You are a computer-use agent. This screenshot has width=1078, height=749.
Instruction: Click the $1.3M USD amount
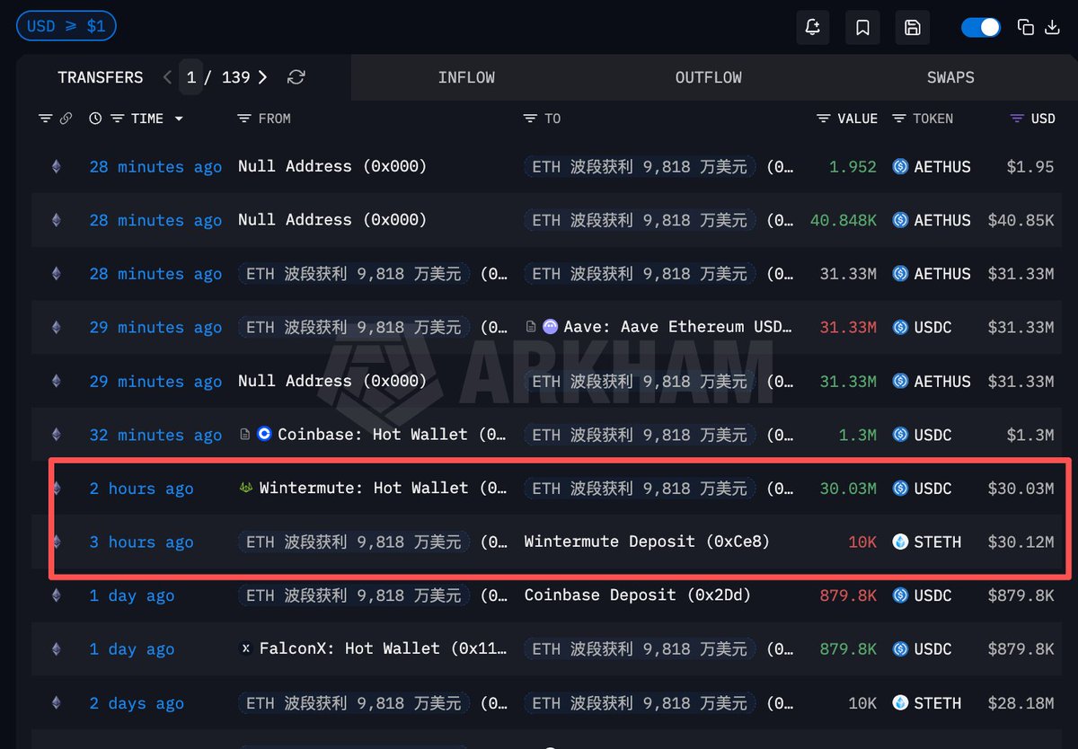coord(1030,435)
